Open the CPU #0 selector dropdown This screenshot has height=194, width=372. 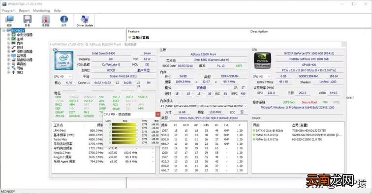pos(62,76)
